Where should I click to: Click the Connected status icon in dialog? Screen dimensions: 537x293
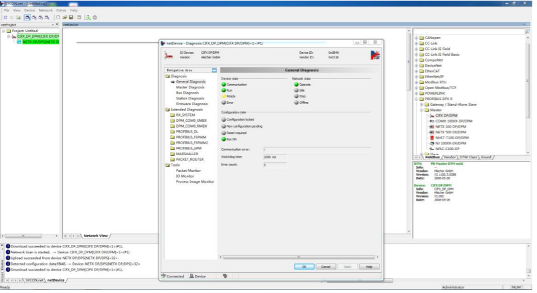164,276
